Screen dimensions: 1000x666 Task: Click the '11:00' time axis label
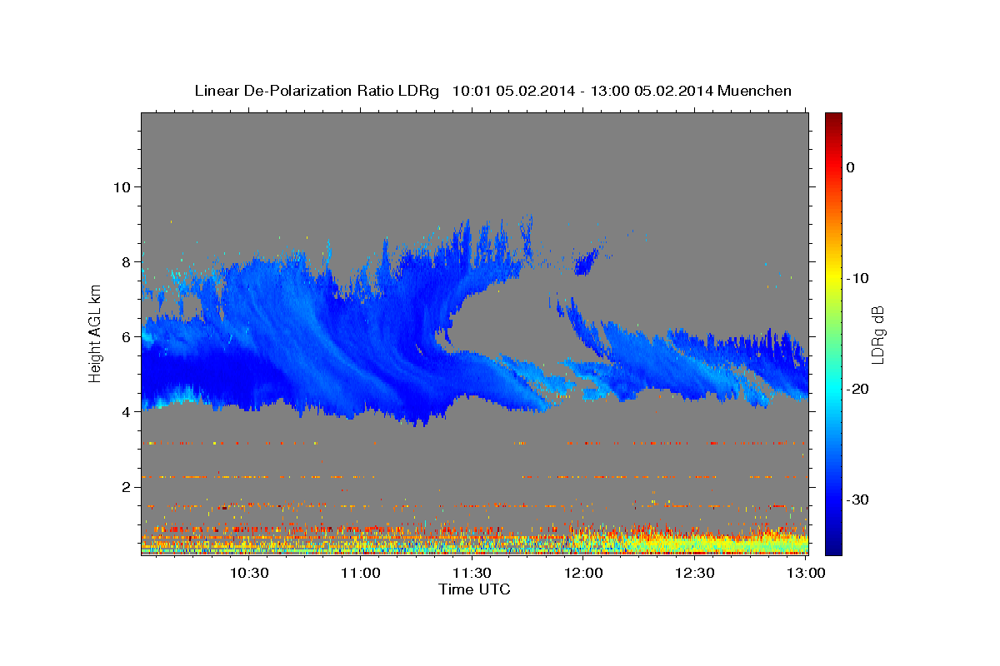click(x=361, y=573)
